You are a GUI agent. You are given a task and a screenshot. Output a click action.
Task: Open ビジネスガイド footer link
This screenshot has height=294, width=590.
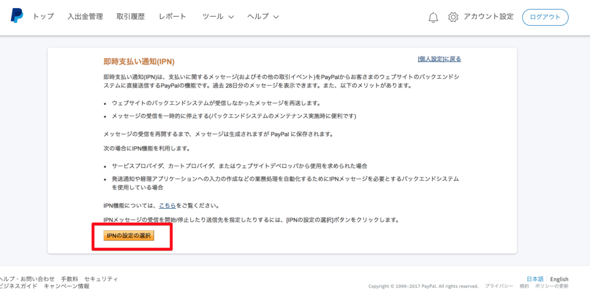click(19, 286)
